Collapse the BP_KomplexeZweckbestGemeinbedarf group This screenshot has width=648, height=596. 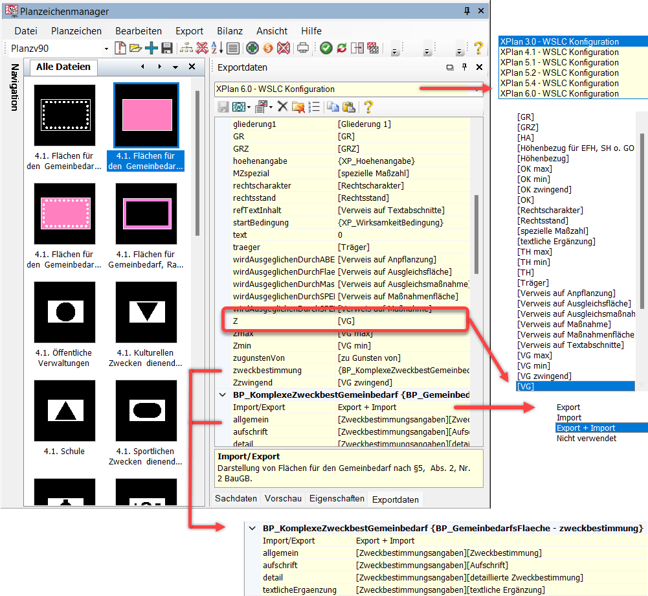coord(221,395)
